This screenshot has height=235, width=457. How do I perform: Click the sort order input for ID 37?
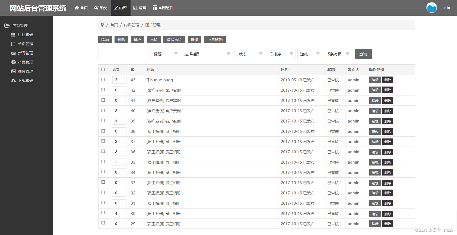119,141
